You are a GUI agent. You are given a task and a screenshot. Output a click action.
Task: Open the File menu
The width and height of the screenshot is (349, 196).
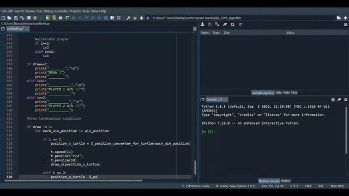coord(4,11)
